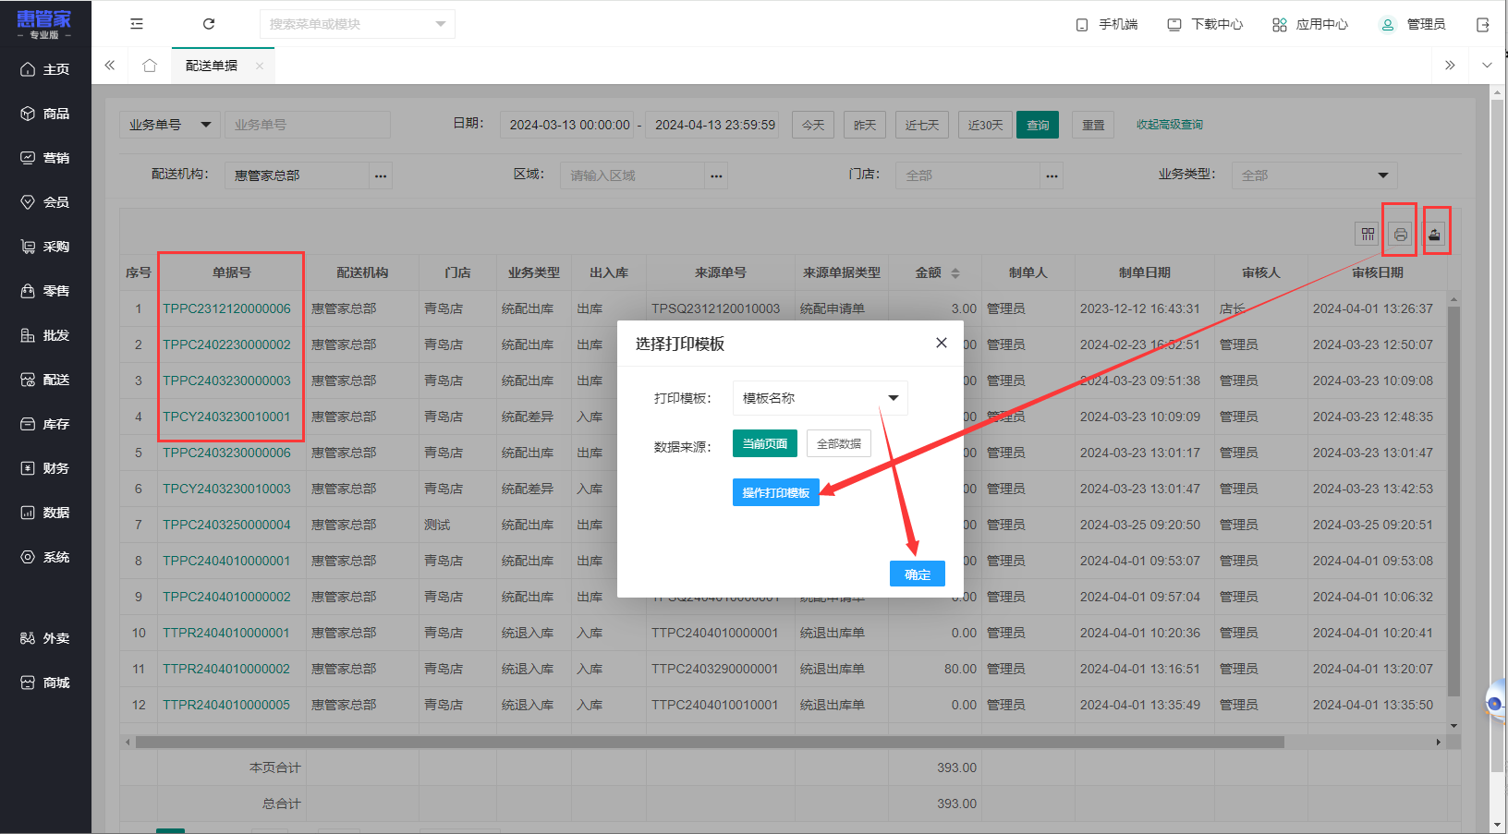
Task: Open 配送机构 selector ellipsis button
Action: coord(381,175)
